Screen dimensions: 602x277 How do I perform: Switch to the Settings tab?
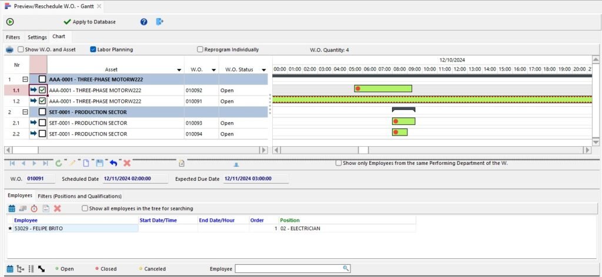click(37, 37)
